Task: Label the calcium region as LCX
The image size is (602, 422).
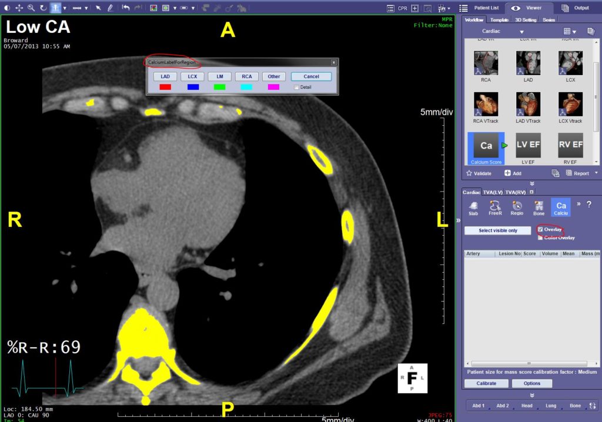Action: (192, 76)
